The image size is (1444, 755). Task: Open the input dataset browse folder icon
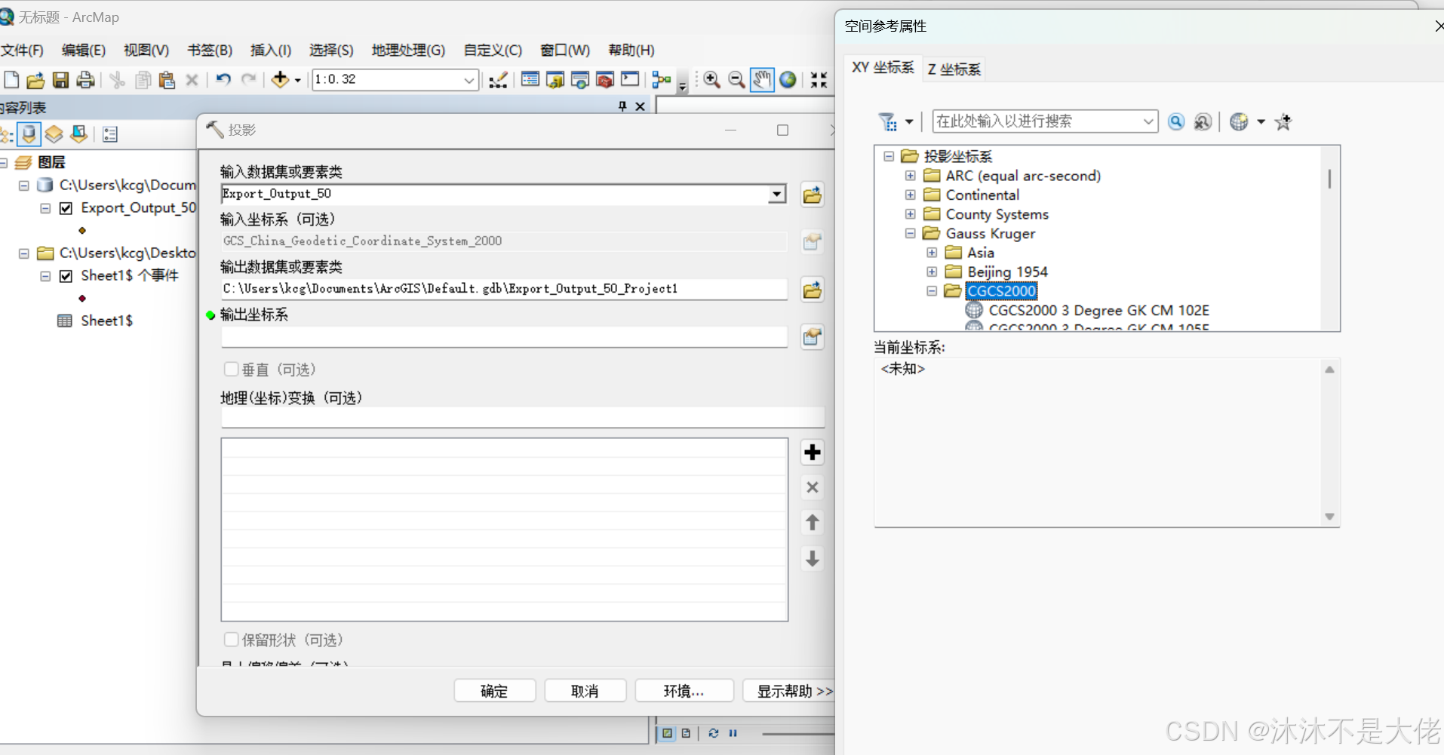(812, 194)
